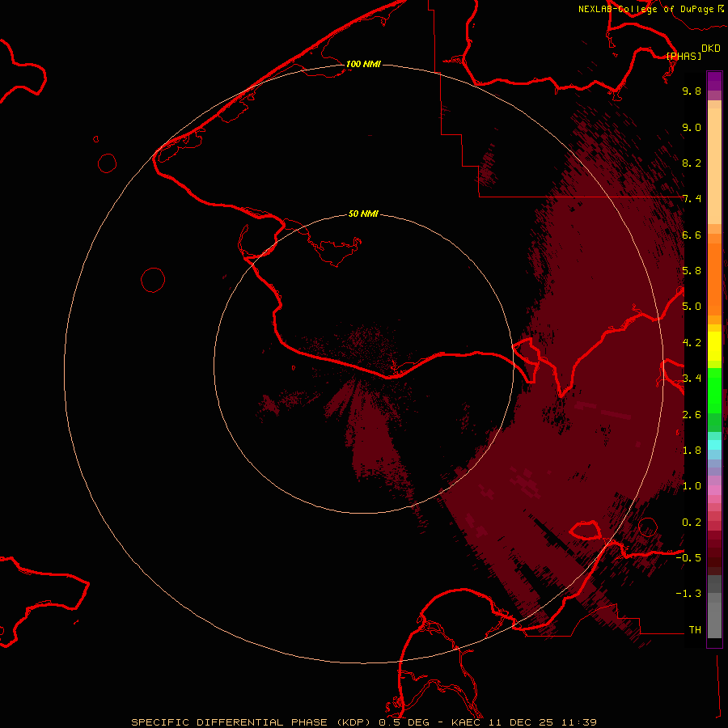
Task: Pick the orange segment of the color bar
Action: (714, 278)
